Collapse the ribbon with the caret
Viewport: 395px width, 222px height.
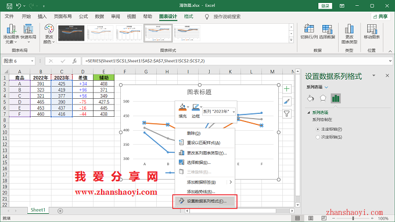click(x=390, y=51)
